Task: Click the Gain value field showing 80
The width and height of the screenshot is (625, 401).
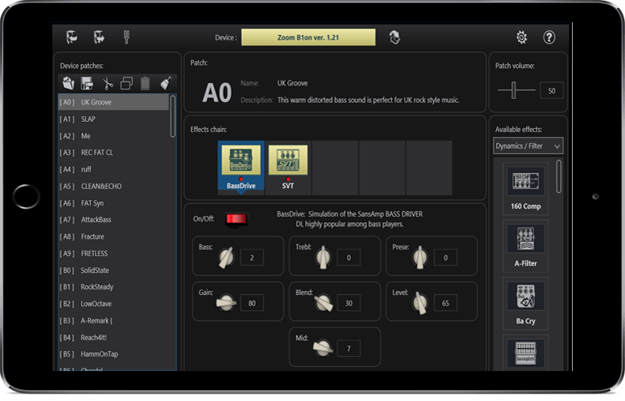Action: point(252,302)
